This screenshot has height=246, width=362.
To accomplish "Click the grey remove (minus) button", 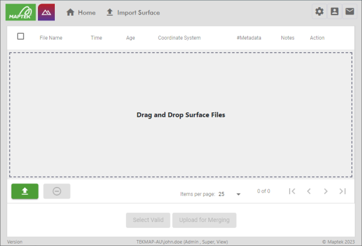I will tap(57, 191).
